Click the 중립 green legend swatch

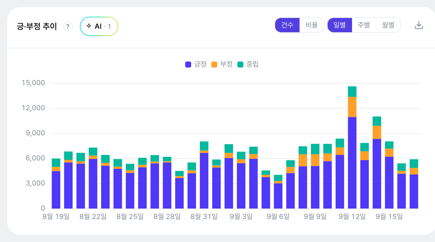[x=240, y=65]
